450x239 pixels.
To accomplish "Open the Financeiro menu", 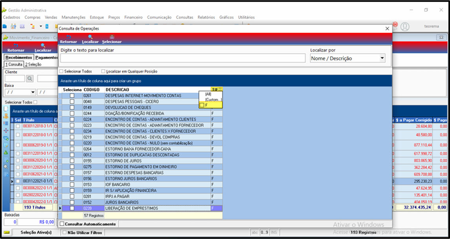I will (133, 17).
